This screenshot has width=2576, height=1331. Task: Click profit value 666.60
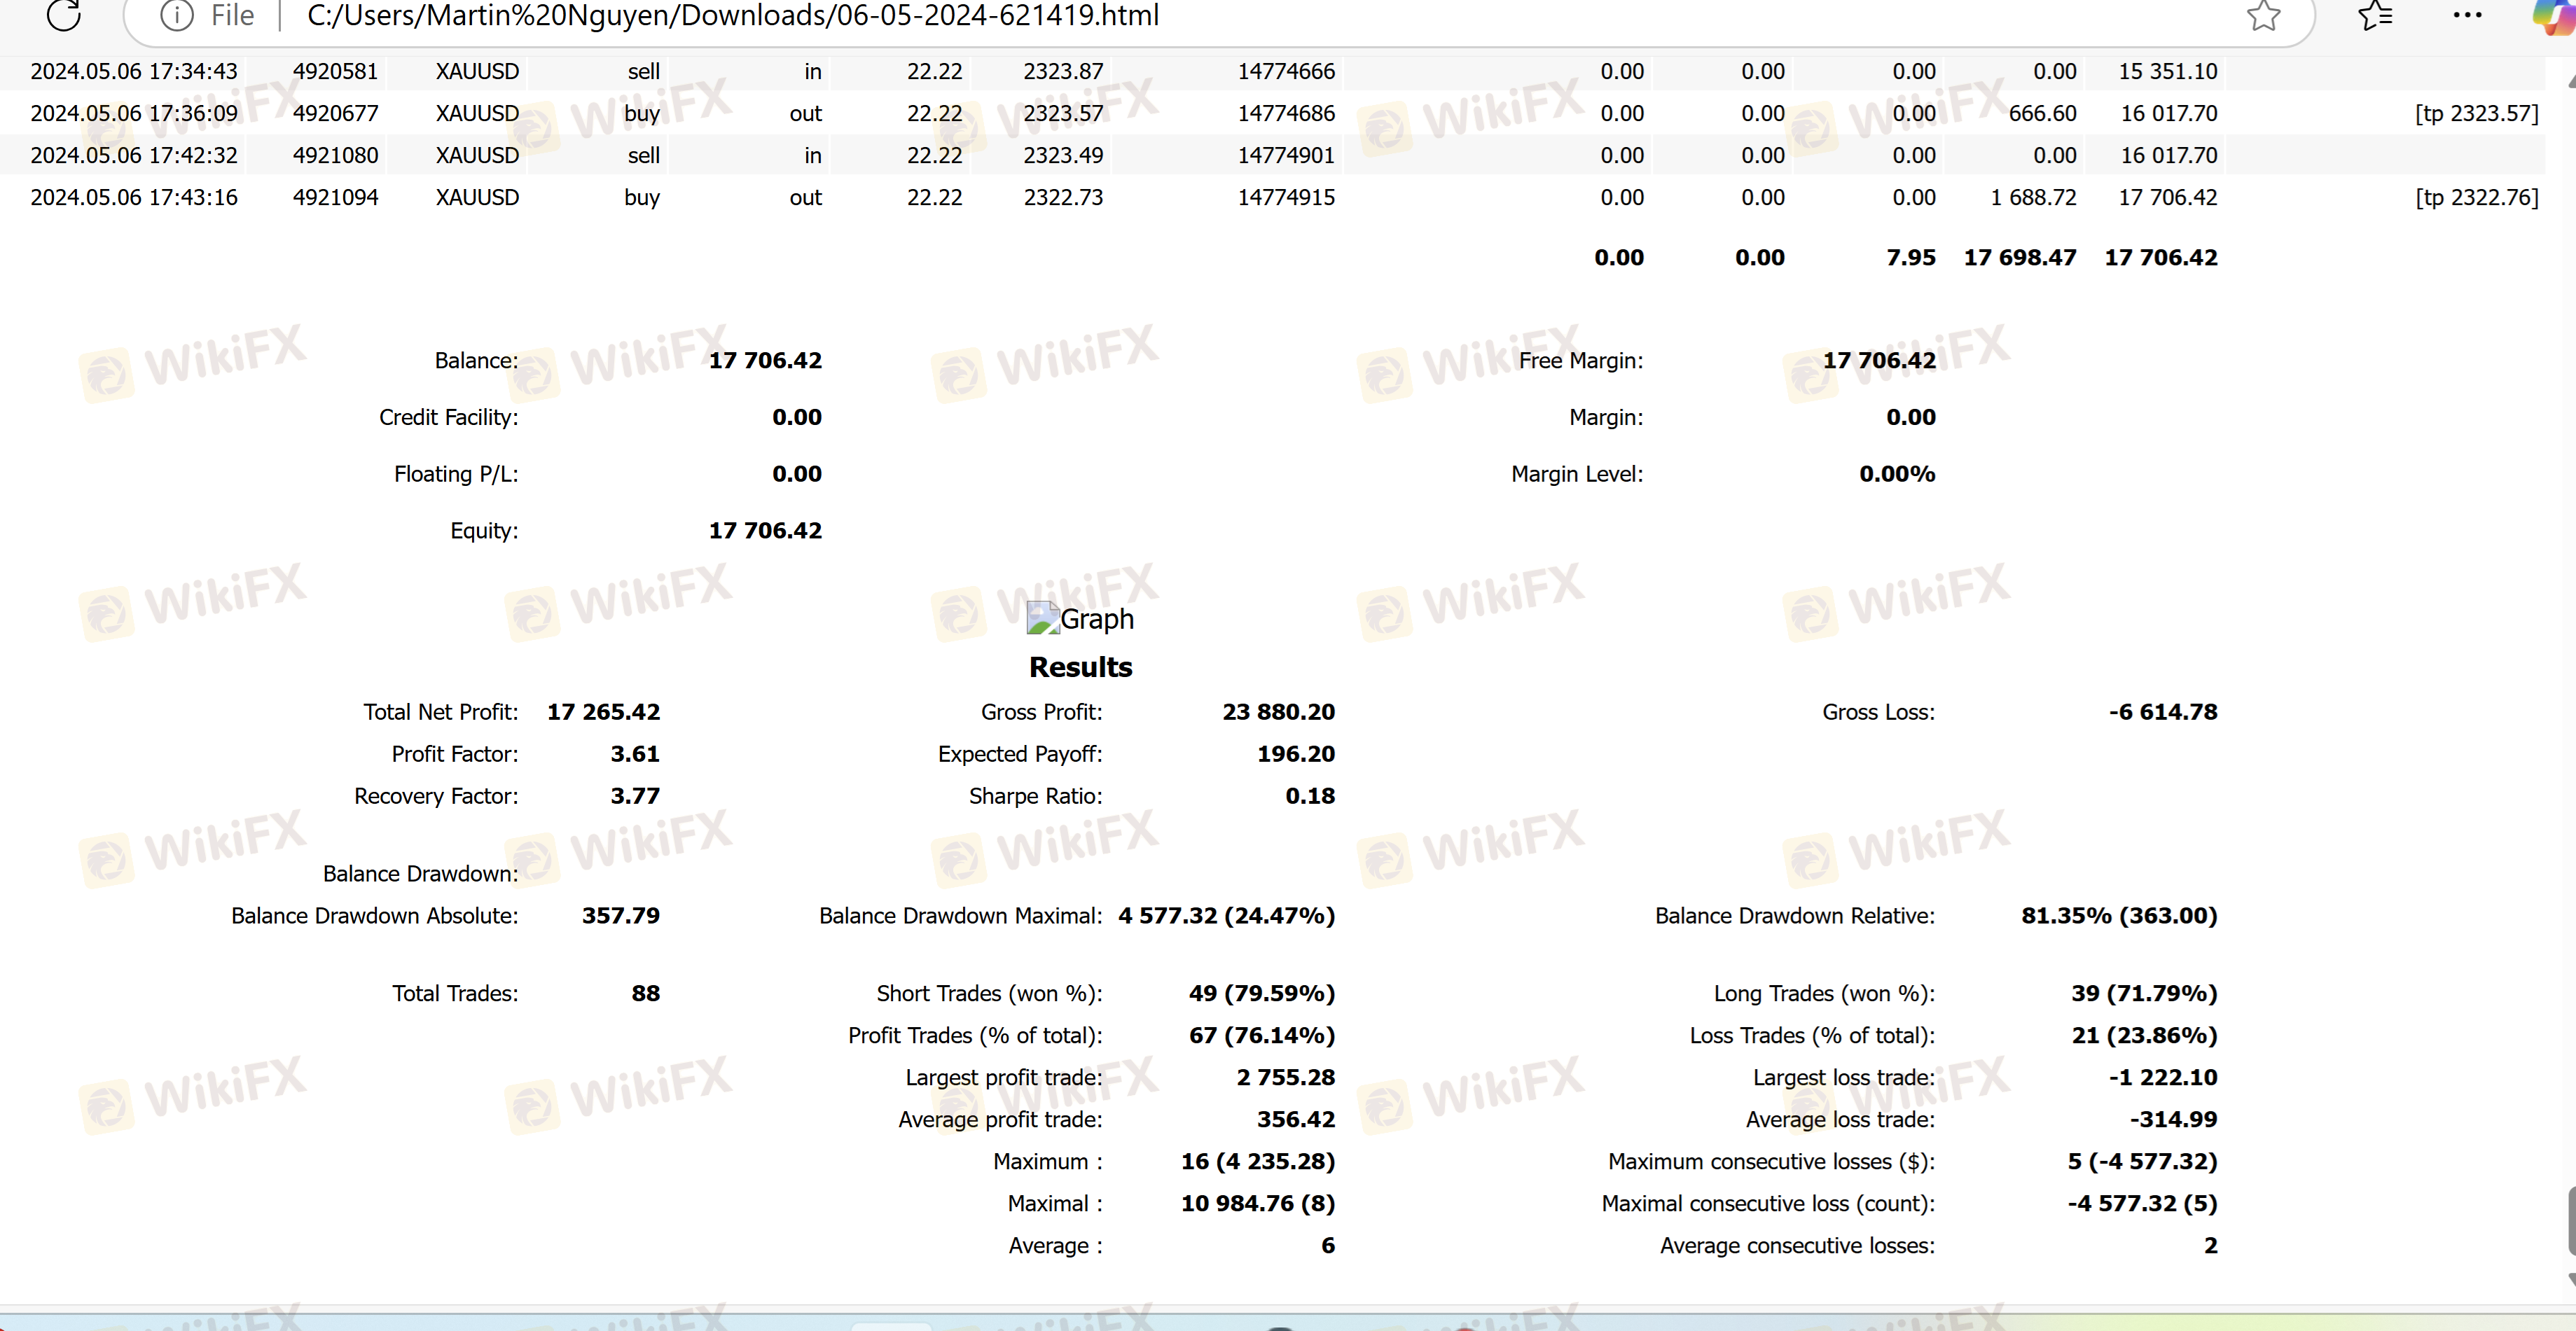click(2042, 113)
